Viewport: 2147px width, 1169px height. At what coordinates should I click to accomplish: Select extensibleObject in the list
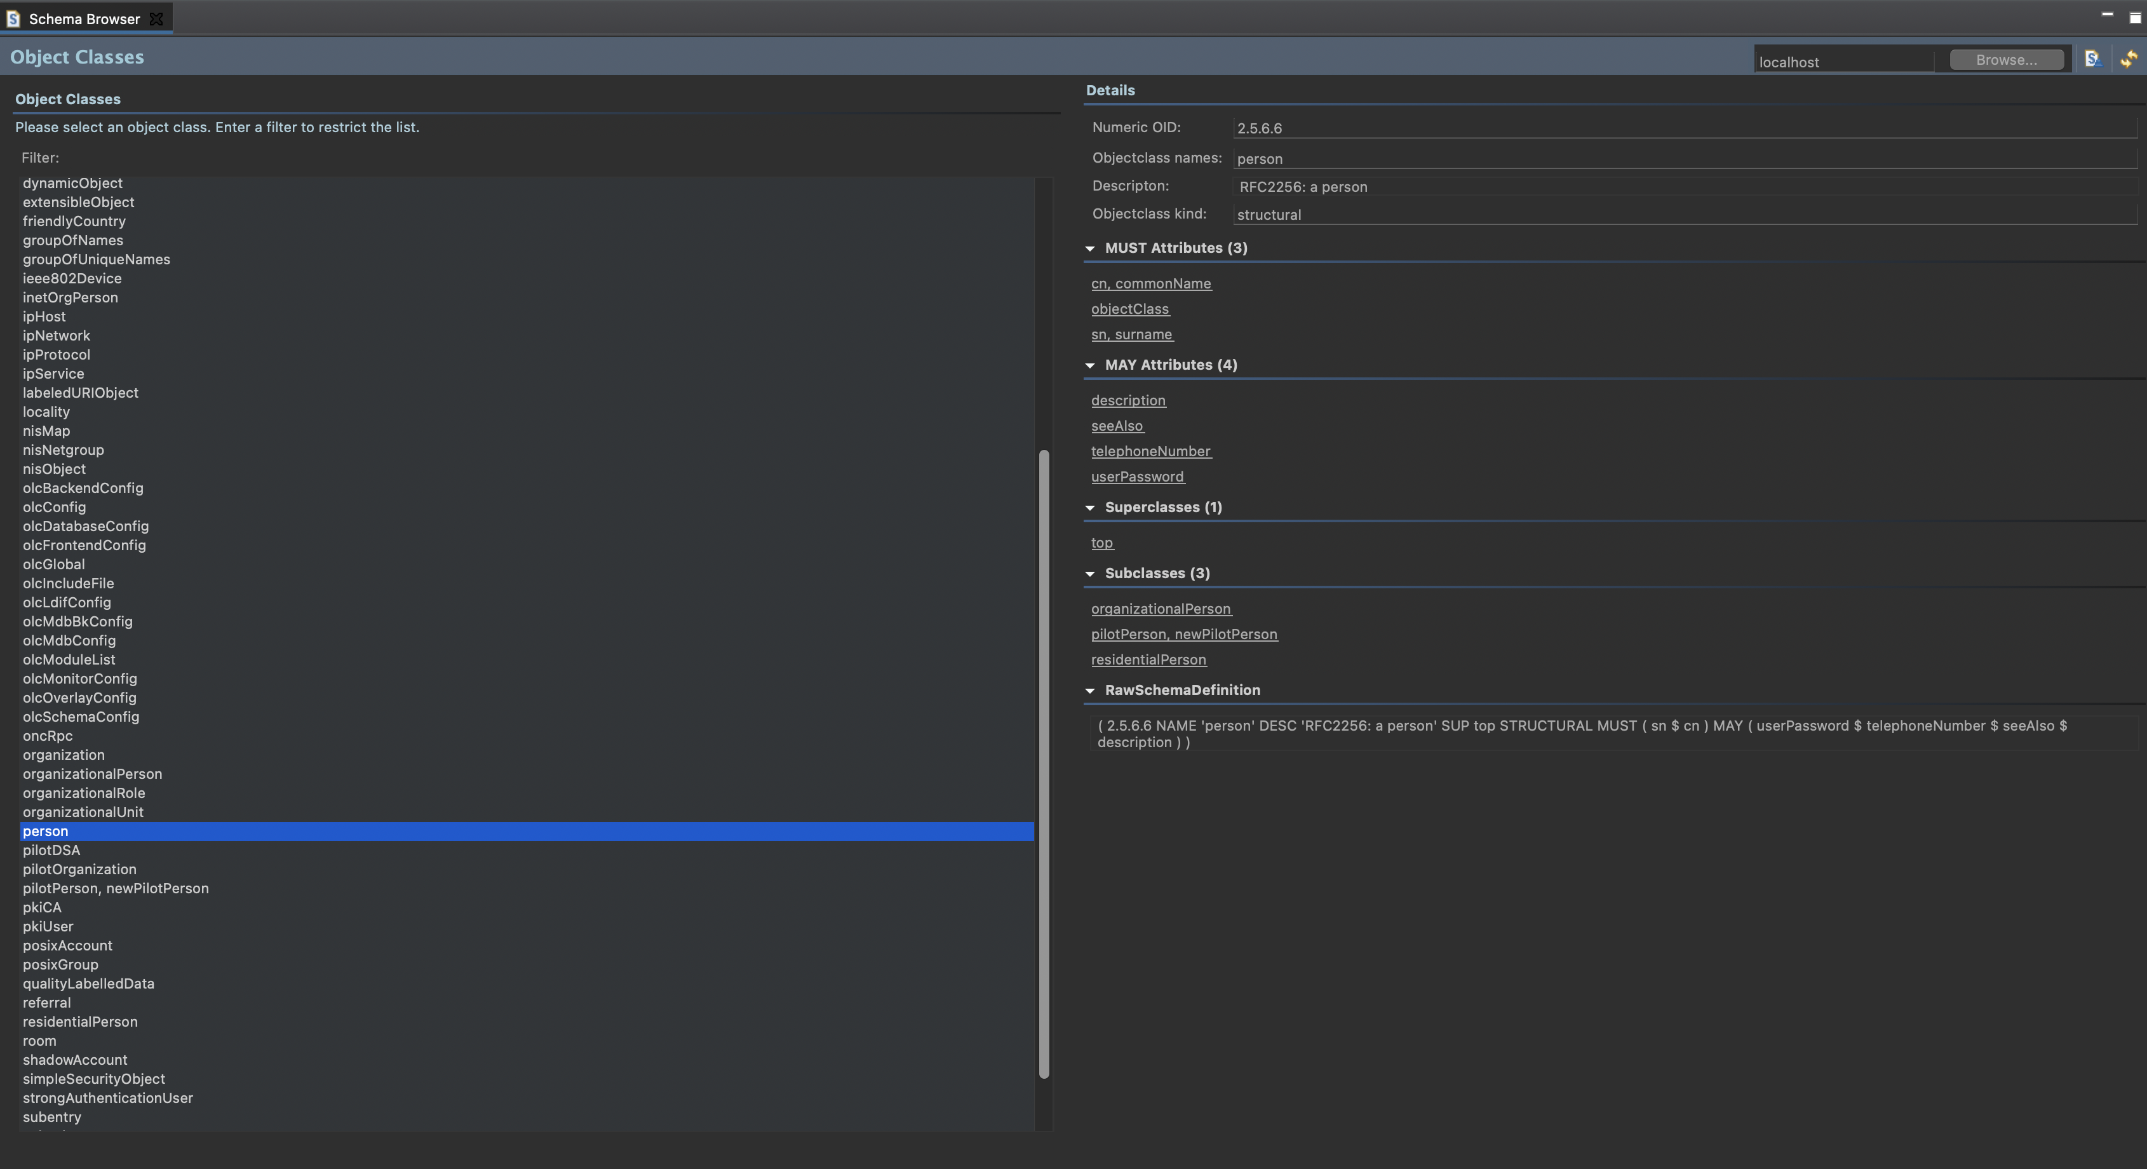527,203
